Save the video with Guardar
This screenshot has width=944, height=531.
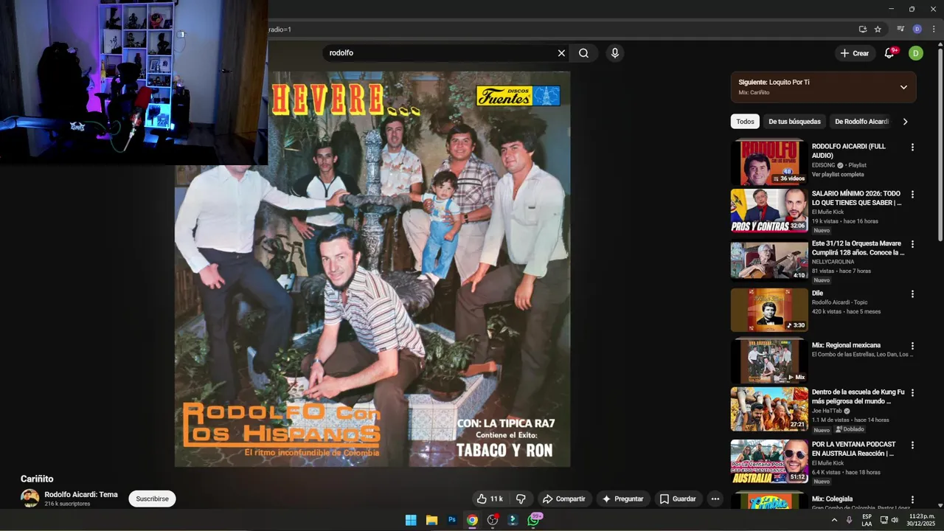point(678,499)
